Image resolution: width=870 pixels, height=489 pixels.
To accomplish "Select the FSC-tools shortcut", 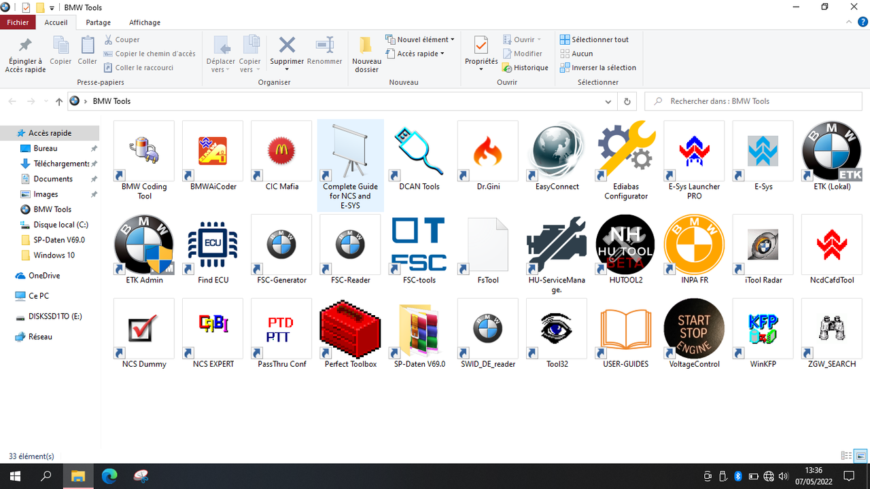I will point(419,249).
